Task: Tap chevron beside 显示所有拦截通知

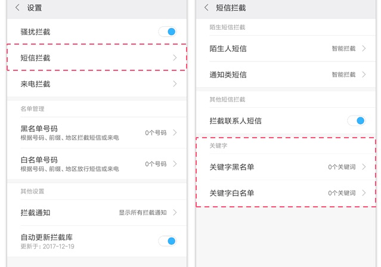Action: [175, 213]
